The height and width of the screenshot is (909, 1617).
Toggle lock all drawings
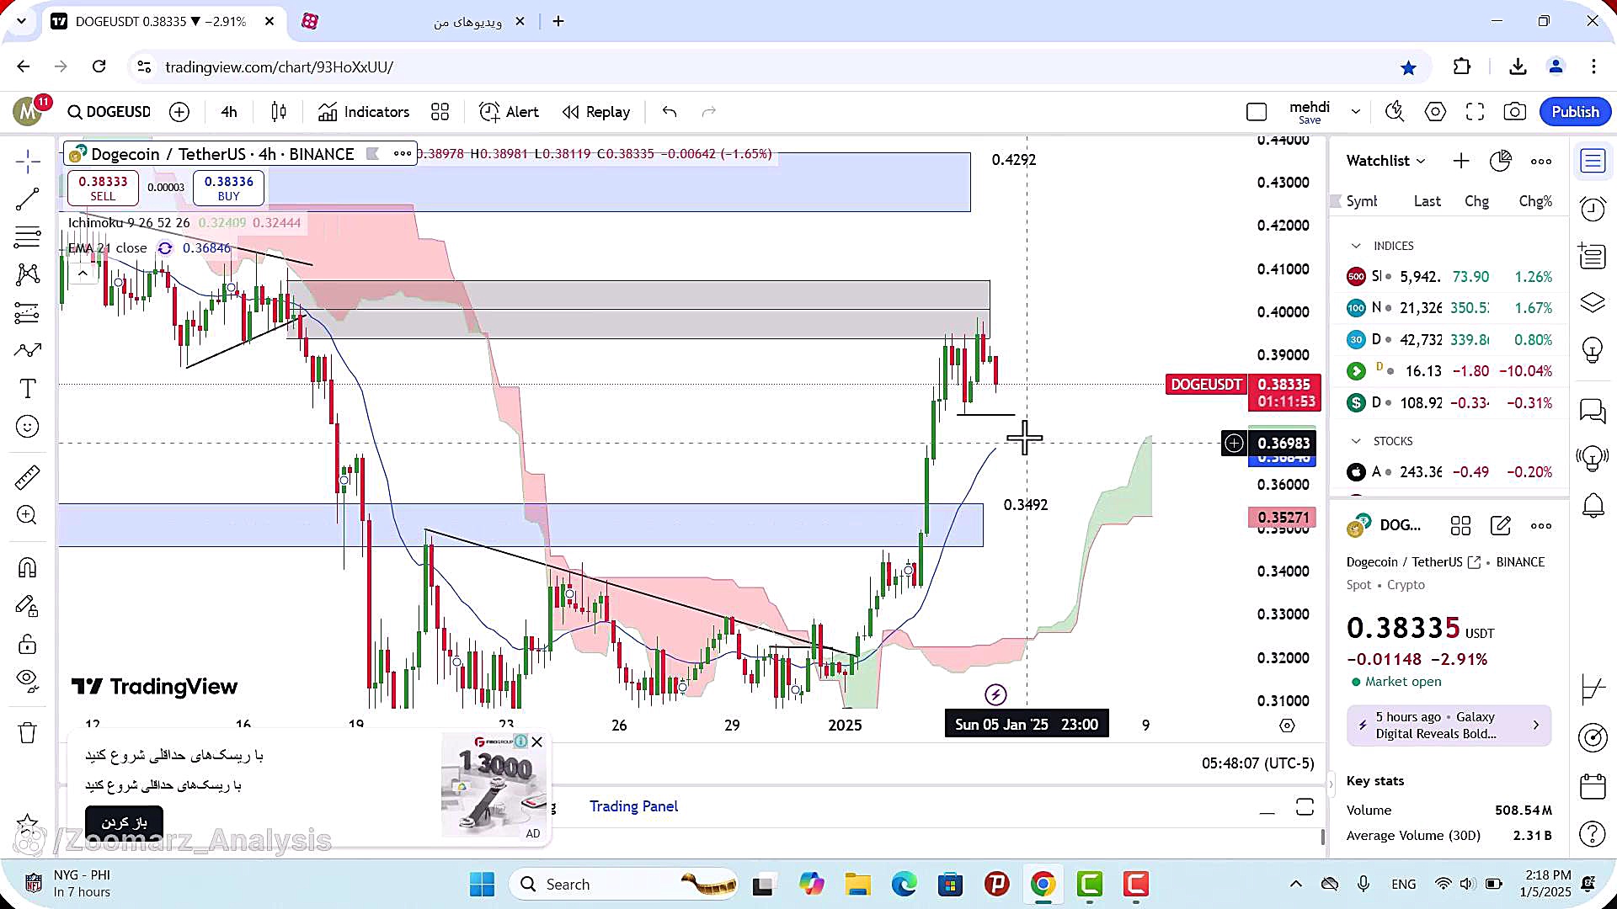click(x=28, y=645)
